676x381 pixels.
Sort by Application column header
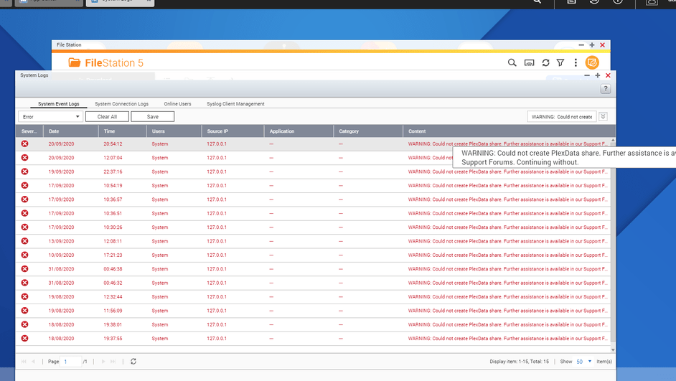click(x=299, y=131)
